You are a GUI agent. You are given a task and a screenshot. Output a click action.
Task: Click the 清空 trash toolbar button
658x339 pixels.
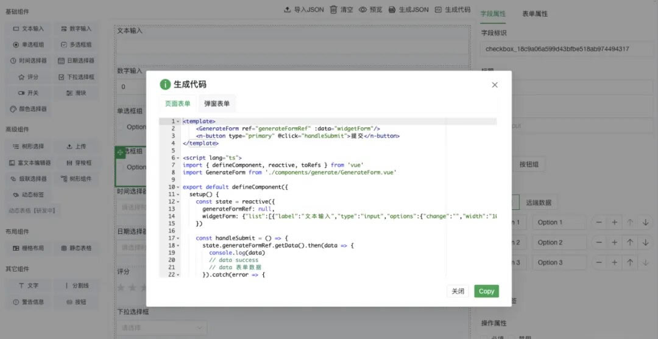341,10
